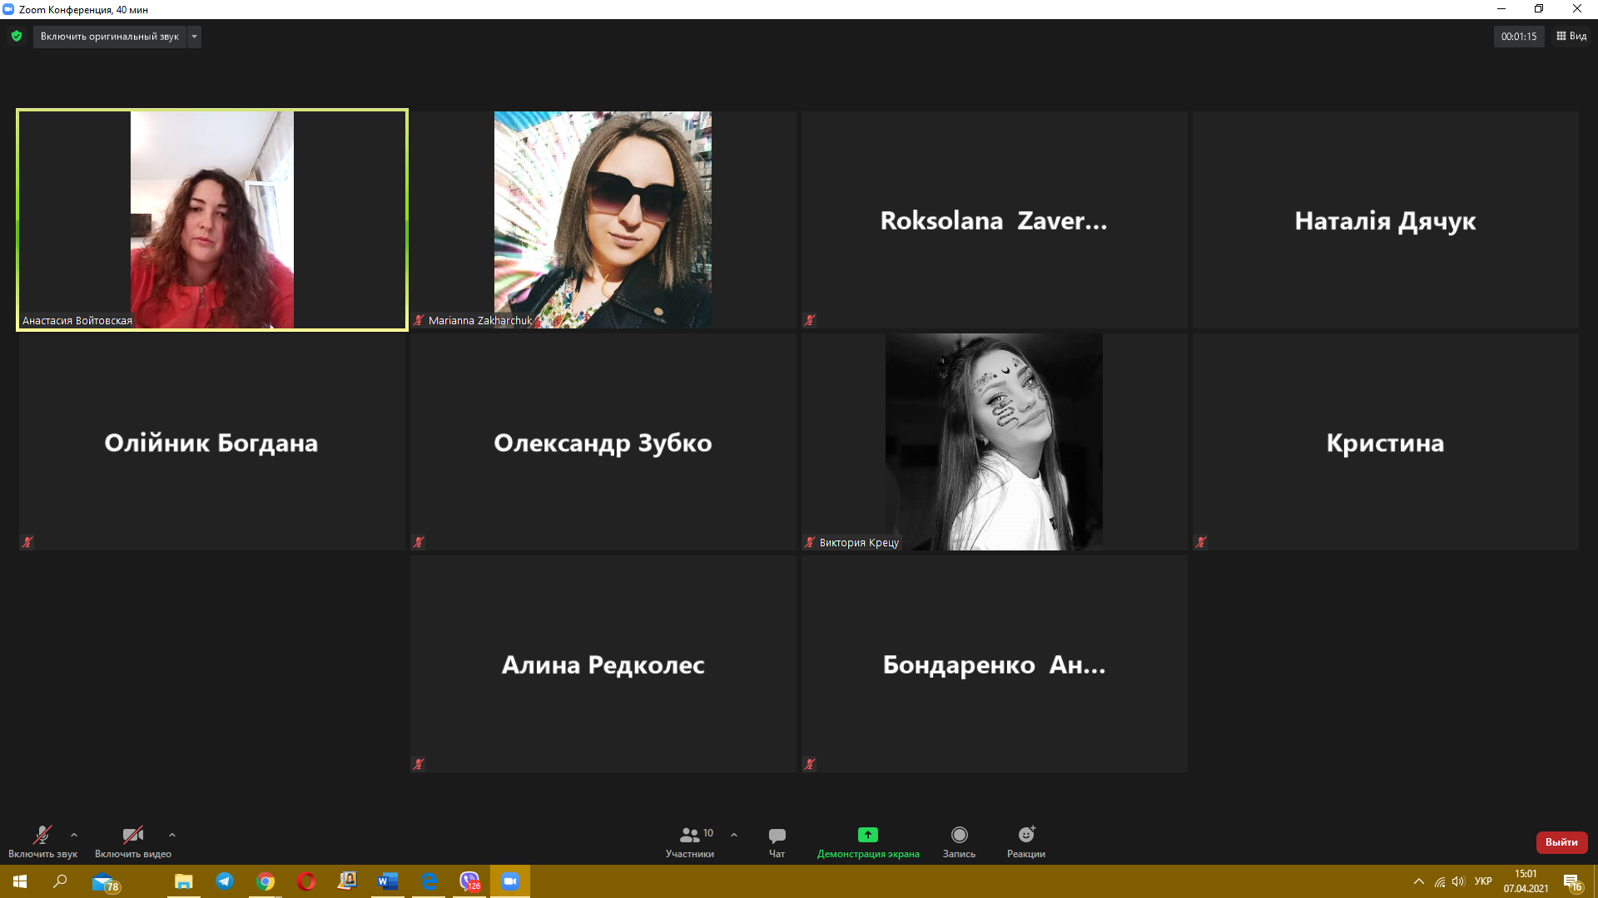
Task: Open the Participants panel
Action: pyautogui.click(x=690, y=841)
